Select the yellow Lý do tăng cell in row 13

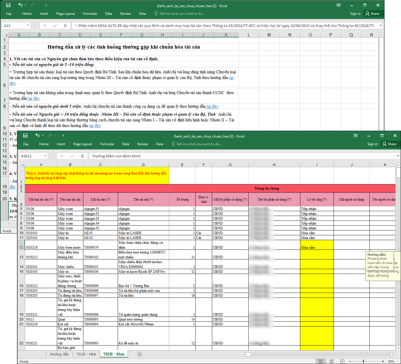317,255
